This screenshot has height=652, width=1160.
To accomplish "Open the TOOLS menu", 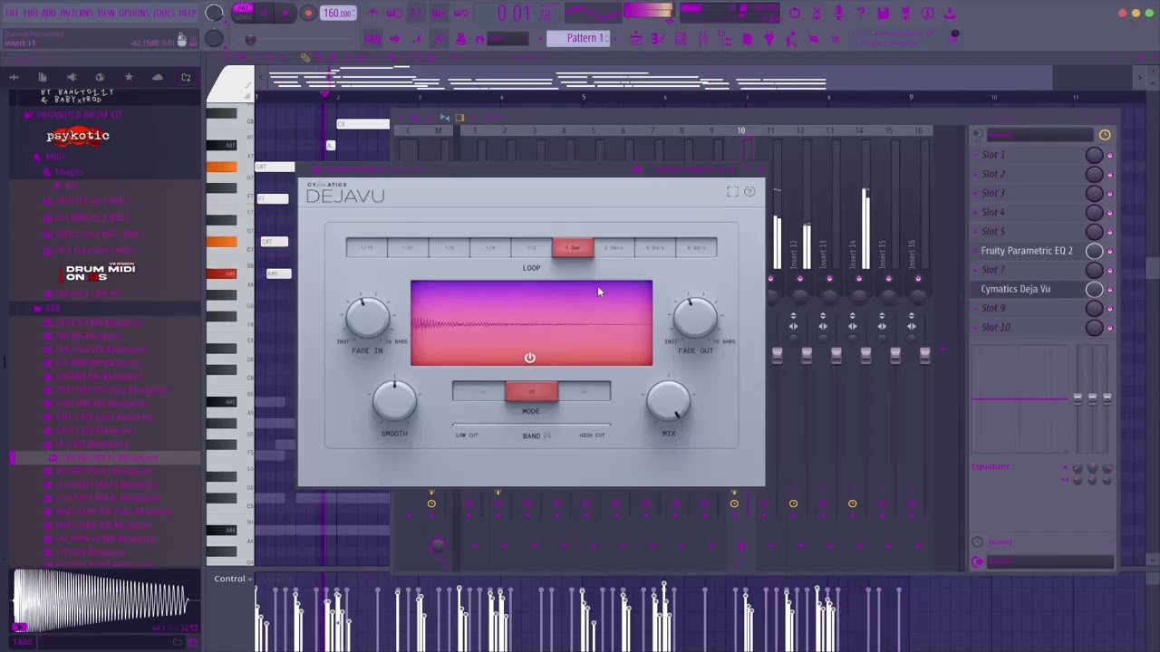I will click(x=164, y=13).
